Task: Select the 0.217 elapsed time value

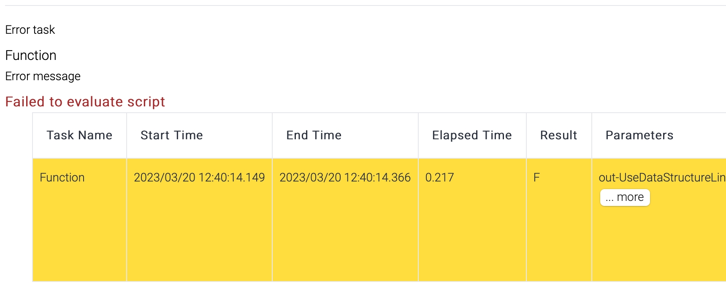Action: click(439, 178)
